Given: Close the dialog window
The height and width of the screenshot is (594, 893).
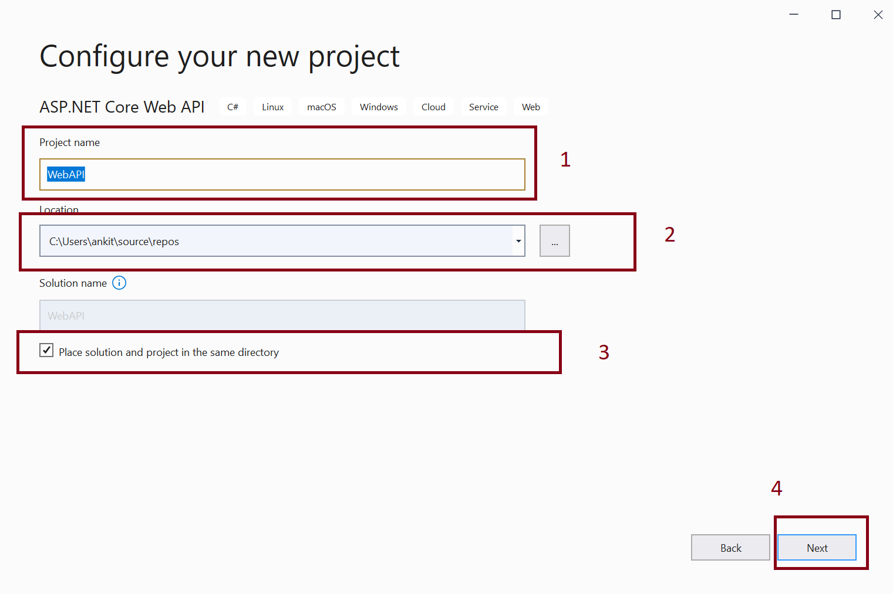Looking at the screenshot, I should coord(878,15).
